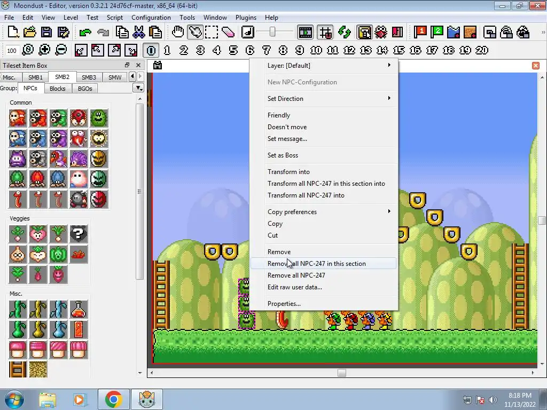Open Properties... from context menu

pos(324,304)
